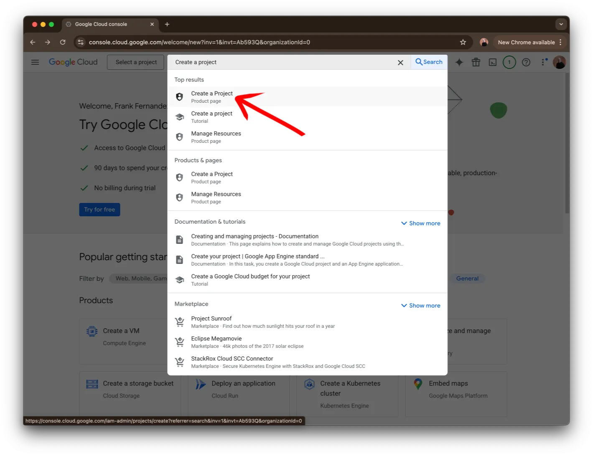Open Manage Resources under Products & pages
593x456 pixels.
click(x=307, y=198)
